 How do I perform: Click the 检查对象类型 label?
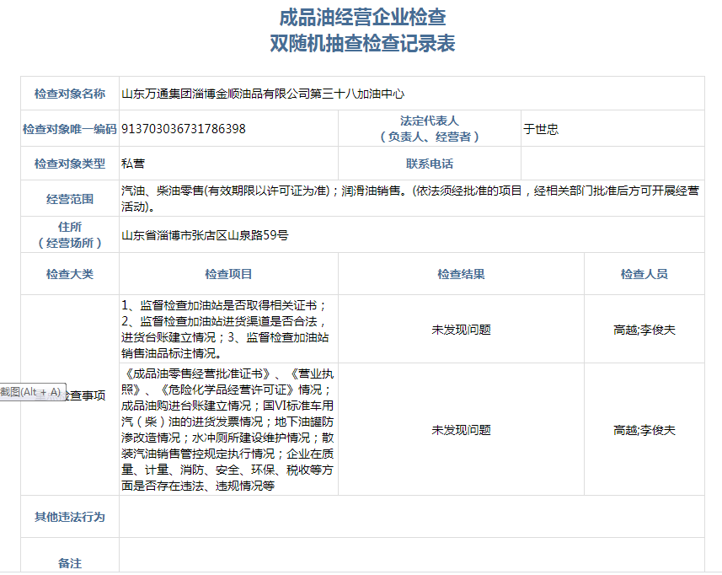tap(70, 164)
